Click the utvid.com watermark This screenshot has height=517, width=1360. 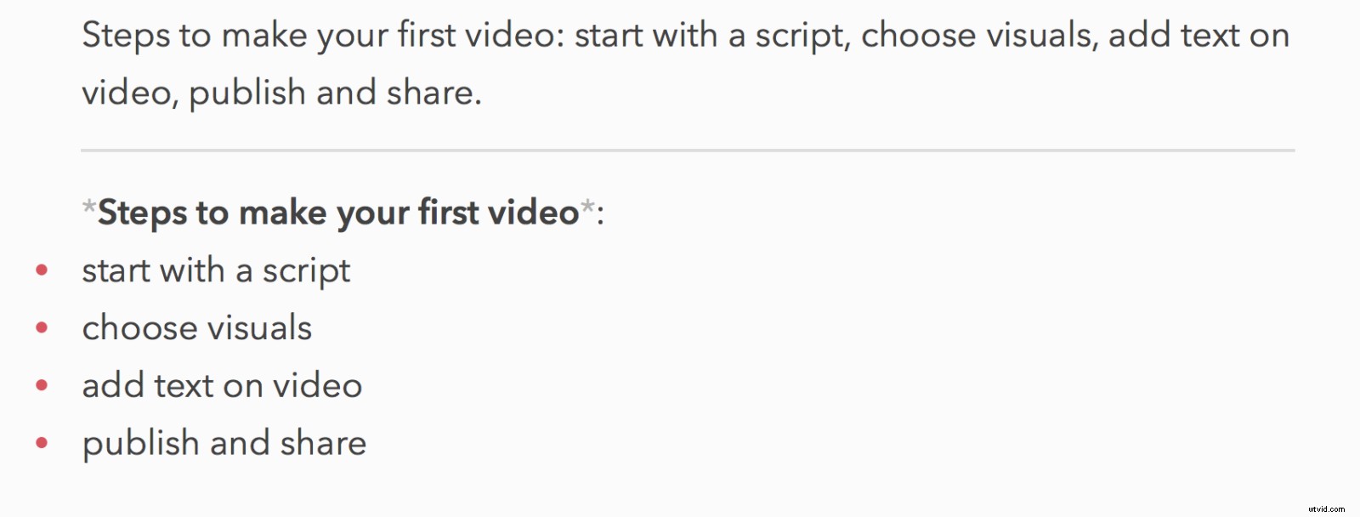coord(1326,508)
